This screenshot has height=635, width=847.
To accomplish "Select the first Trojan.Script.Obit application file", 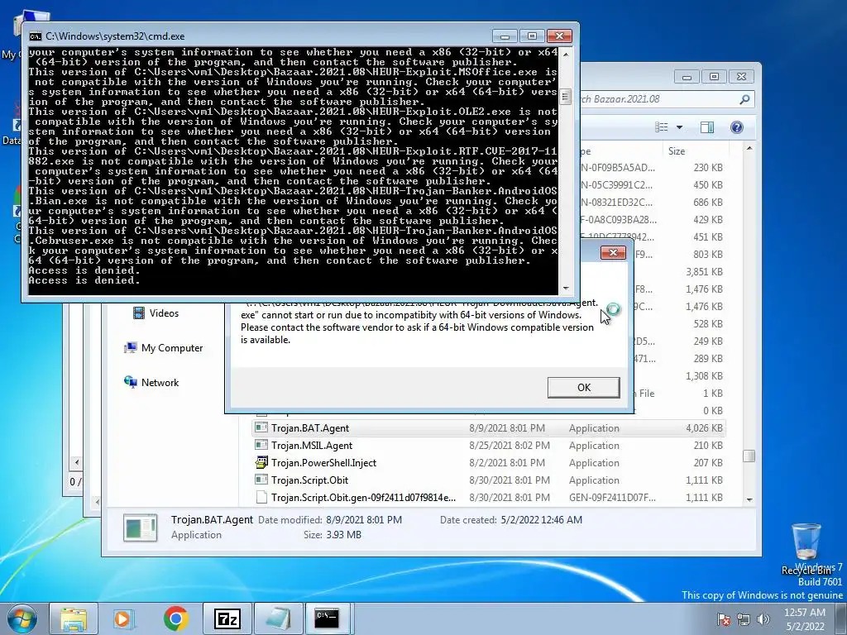I will [489, 480].
